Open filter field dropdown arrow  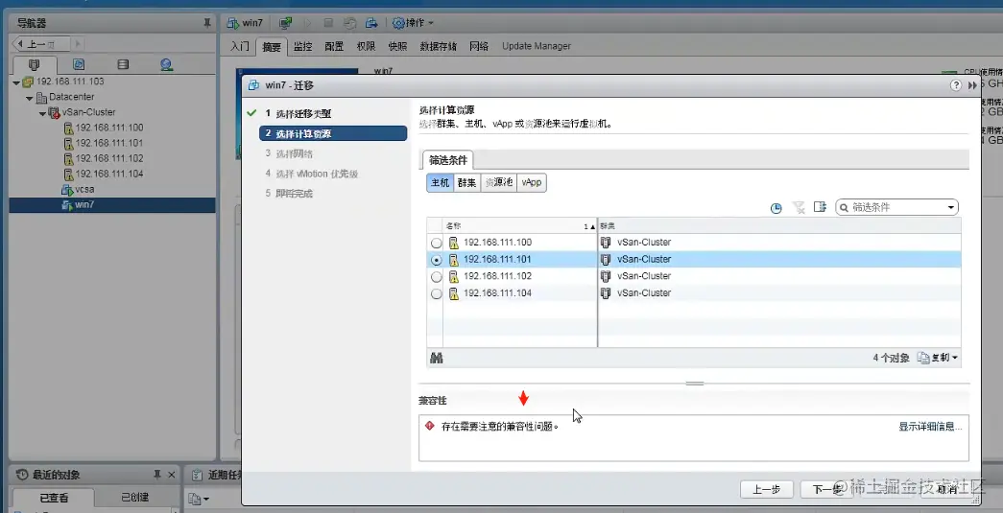tap(951, 207)
